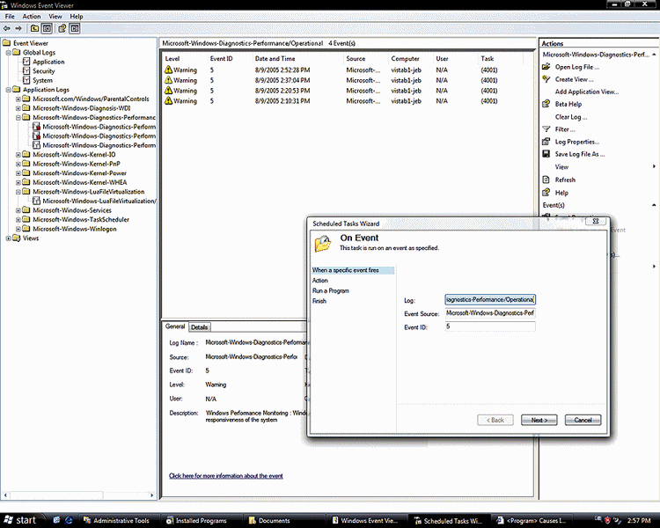Click the second toolbar pane icon

(x=48, y=29)
